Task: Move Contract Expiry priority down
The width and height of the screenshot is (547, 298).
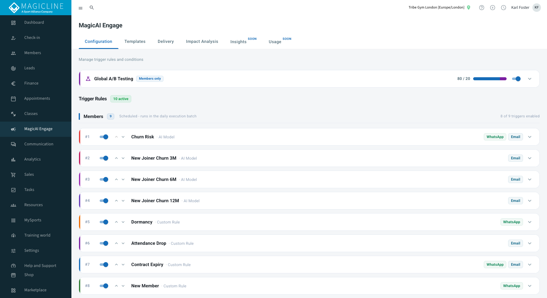Action: coord(123,265)
